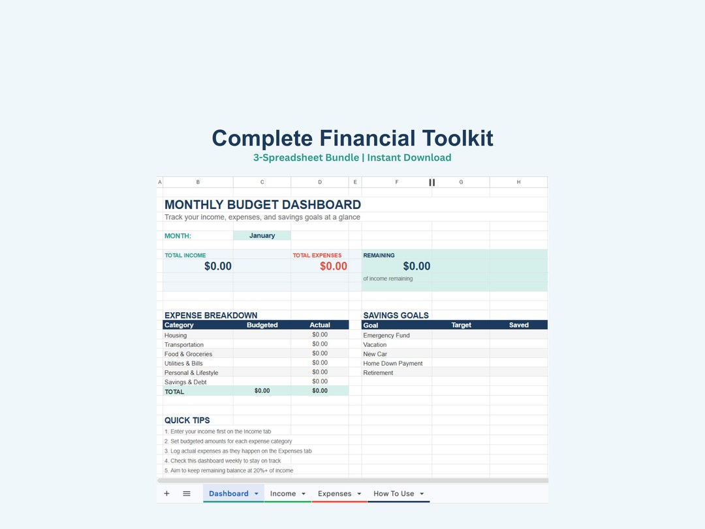Image resolution: width=705 pixels, height=529 pixels.
Task: Click tip 'Aim to keep remaining balance' row
Action: 229,470
